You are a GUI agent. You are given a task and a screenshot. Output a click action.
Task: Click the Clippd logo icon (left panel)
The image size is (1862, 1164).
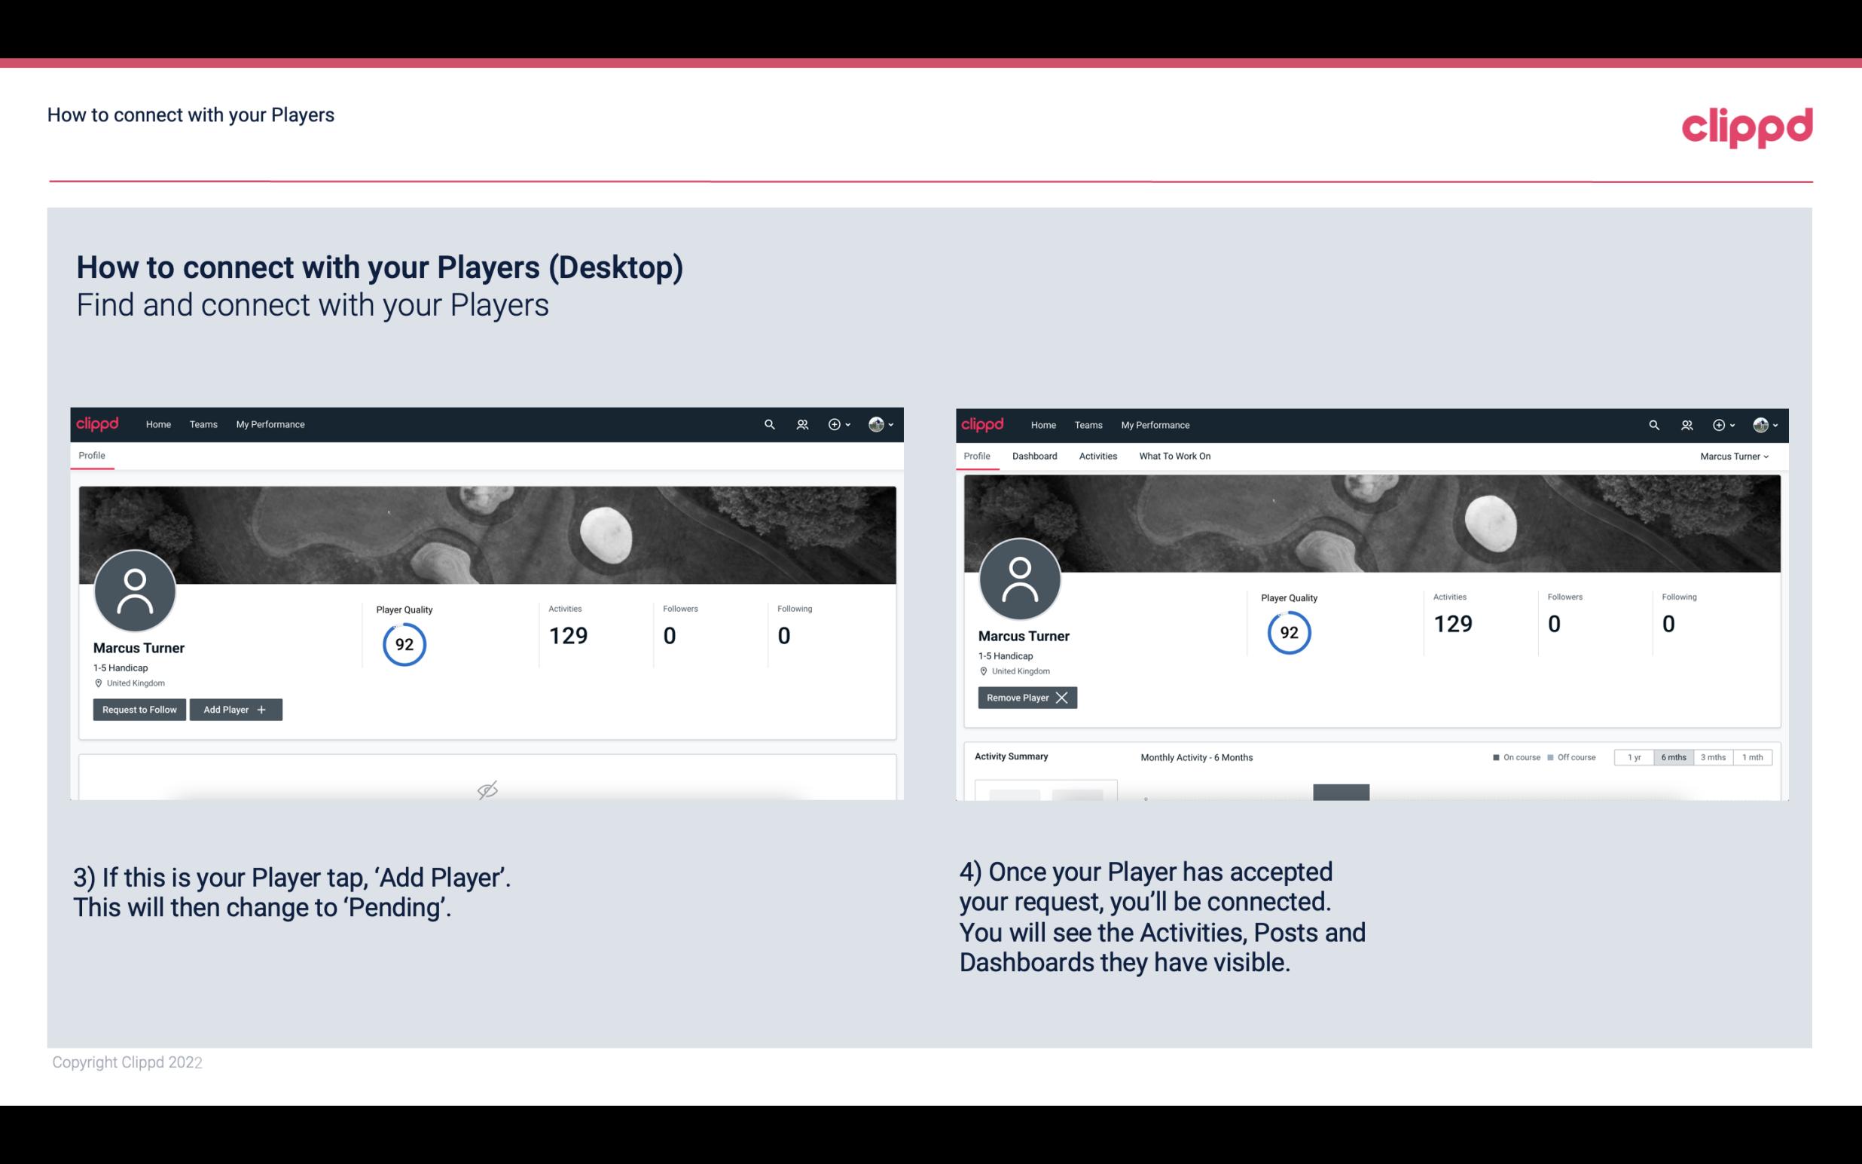click(x=96, y=423)
